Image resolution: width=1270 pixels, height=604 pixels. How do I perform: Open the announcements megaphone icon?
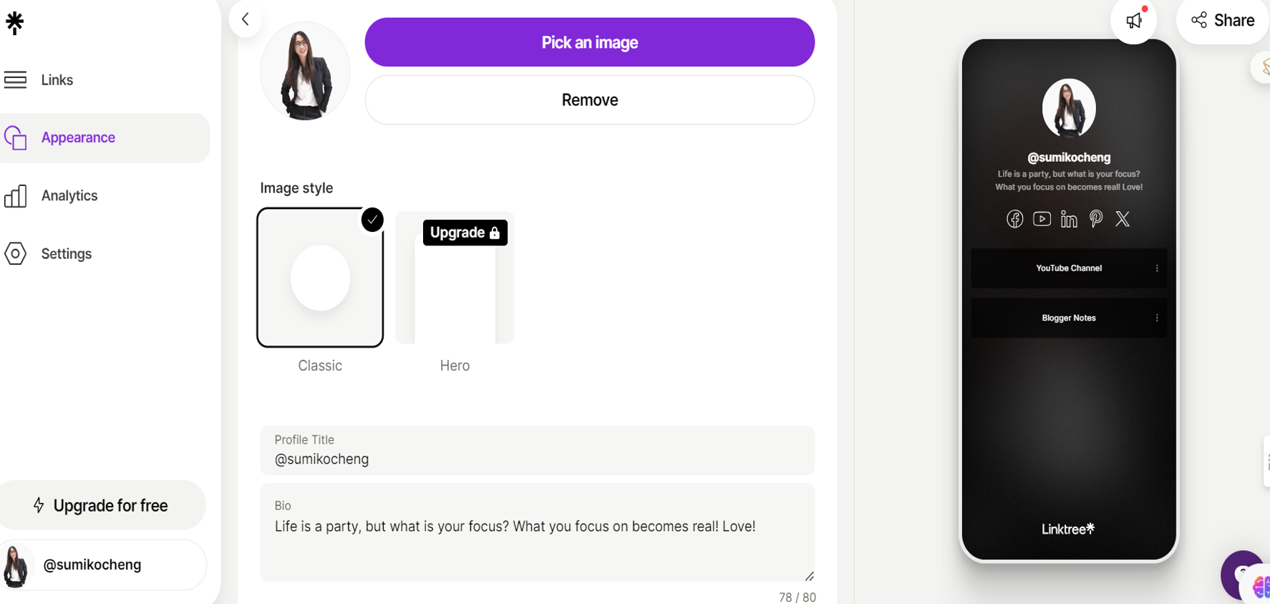click(1134, 21)
